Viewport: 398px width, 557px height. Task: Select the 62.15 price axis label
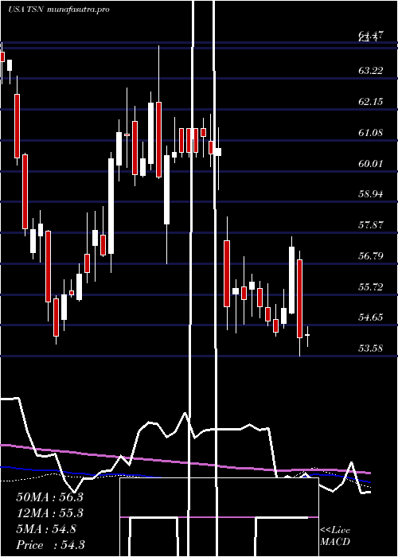tap(371, 102)
